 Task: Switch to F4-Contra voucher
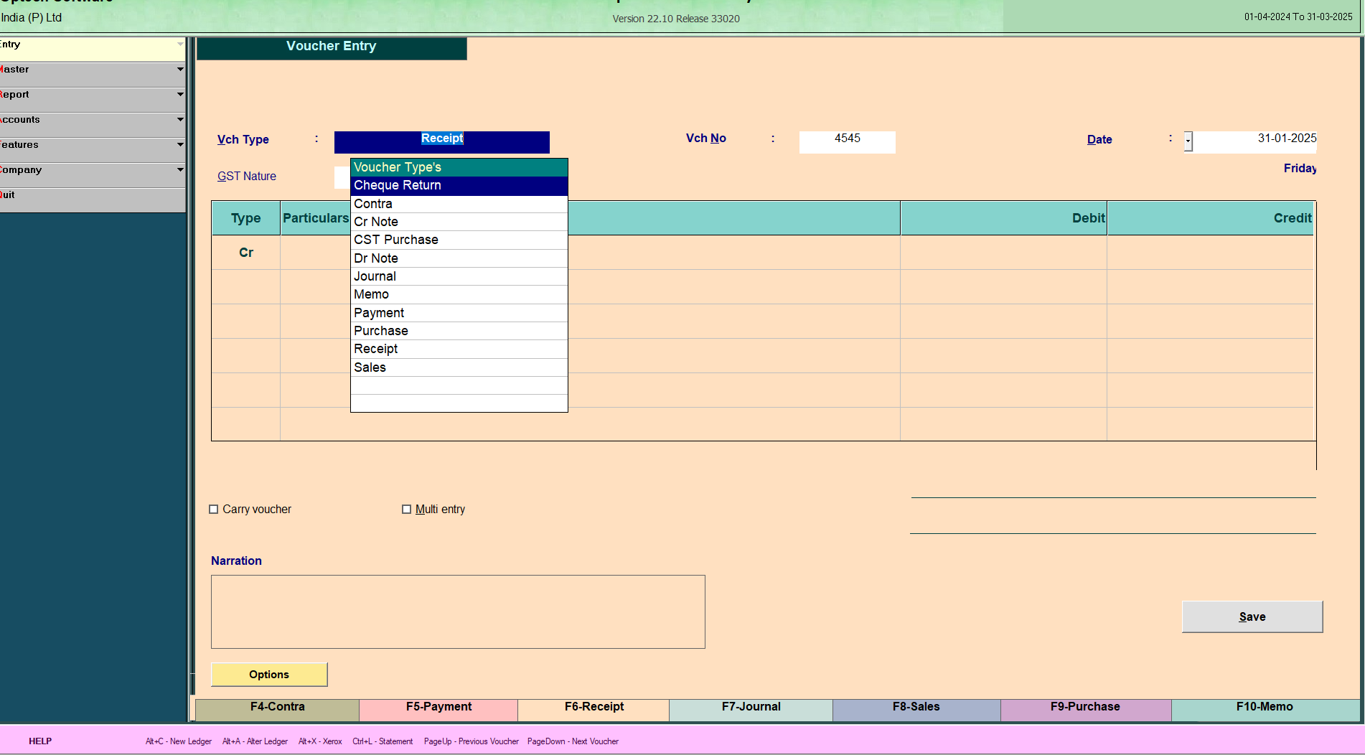coord(277,708)
